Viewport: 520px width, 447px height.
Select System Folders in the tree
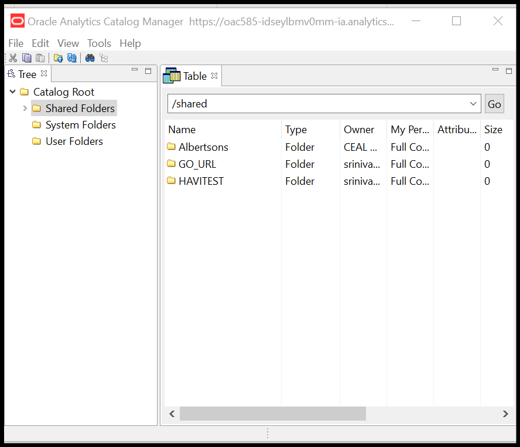(81, 125)
